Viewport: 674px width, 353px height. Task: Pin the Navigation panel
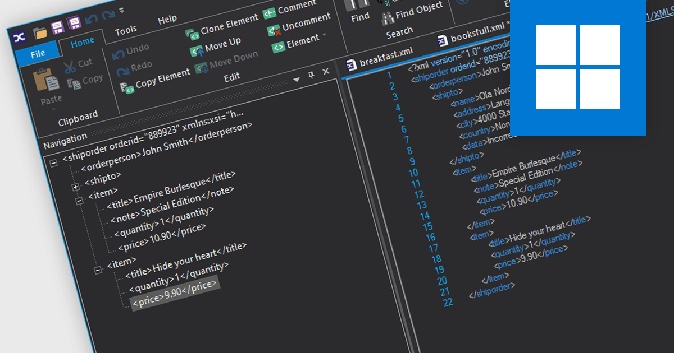click(311, 76)
